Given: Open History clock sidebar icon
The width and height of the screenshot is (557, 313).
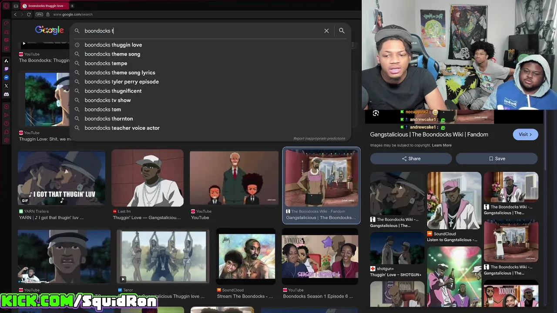Looking at the screenshot, I should tap(6, 123).
